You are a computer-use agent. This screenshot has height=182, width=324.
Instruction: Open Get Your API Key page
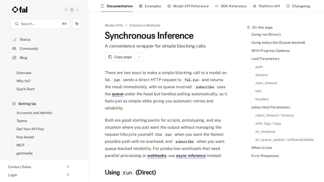[30, 129]
